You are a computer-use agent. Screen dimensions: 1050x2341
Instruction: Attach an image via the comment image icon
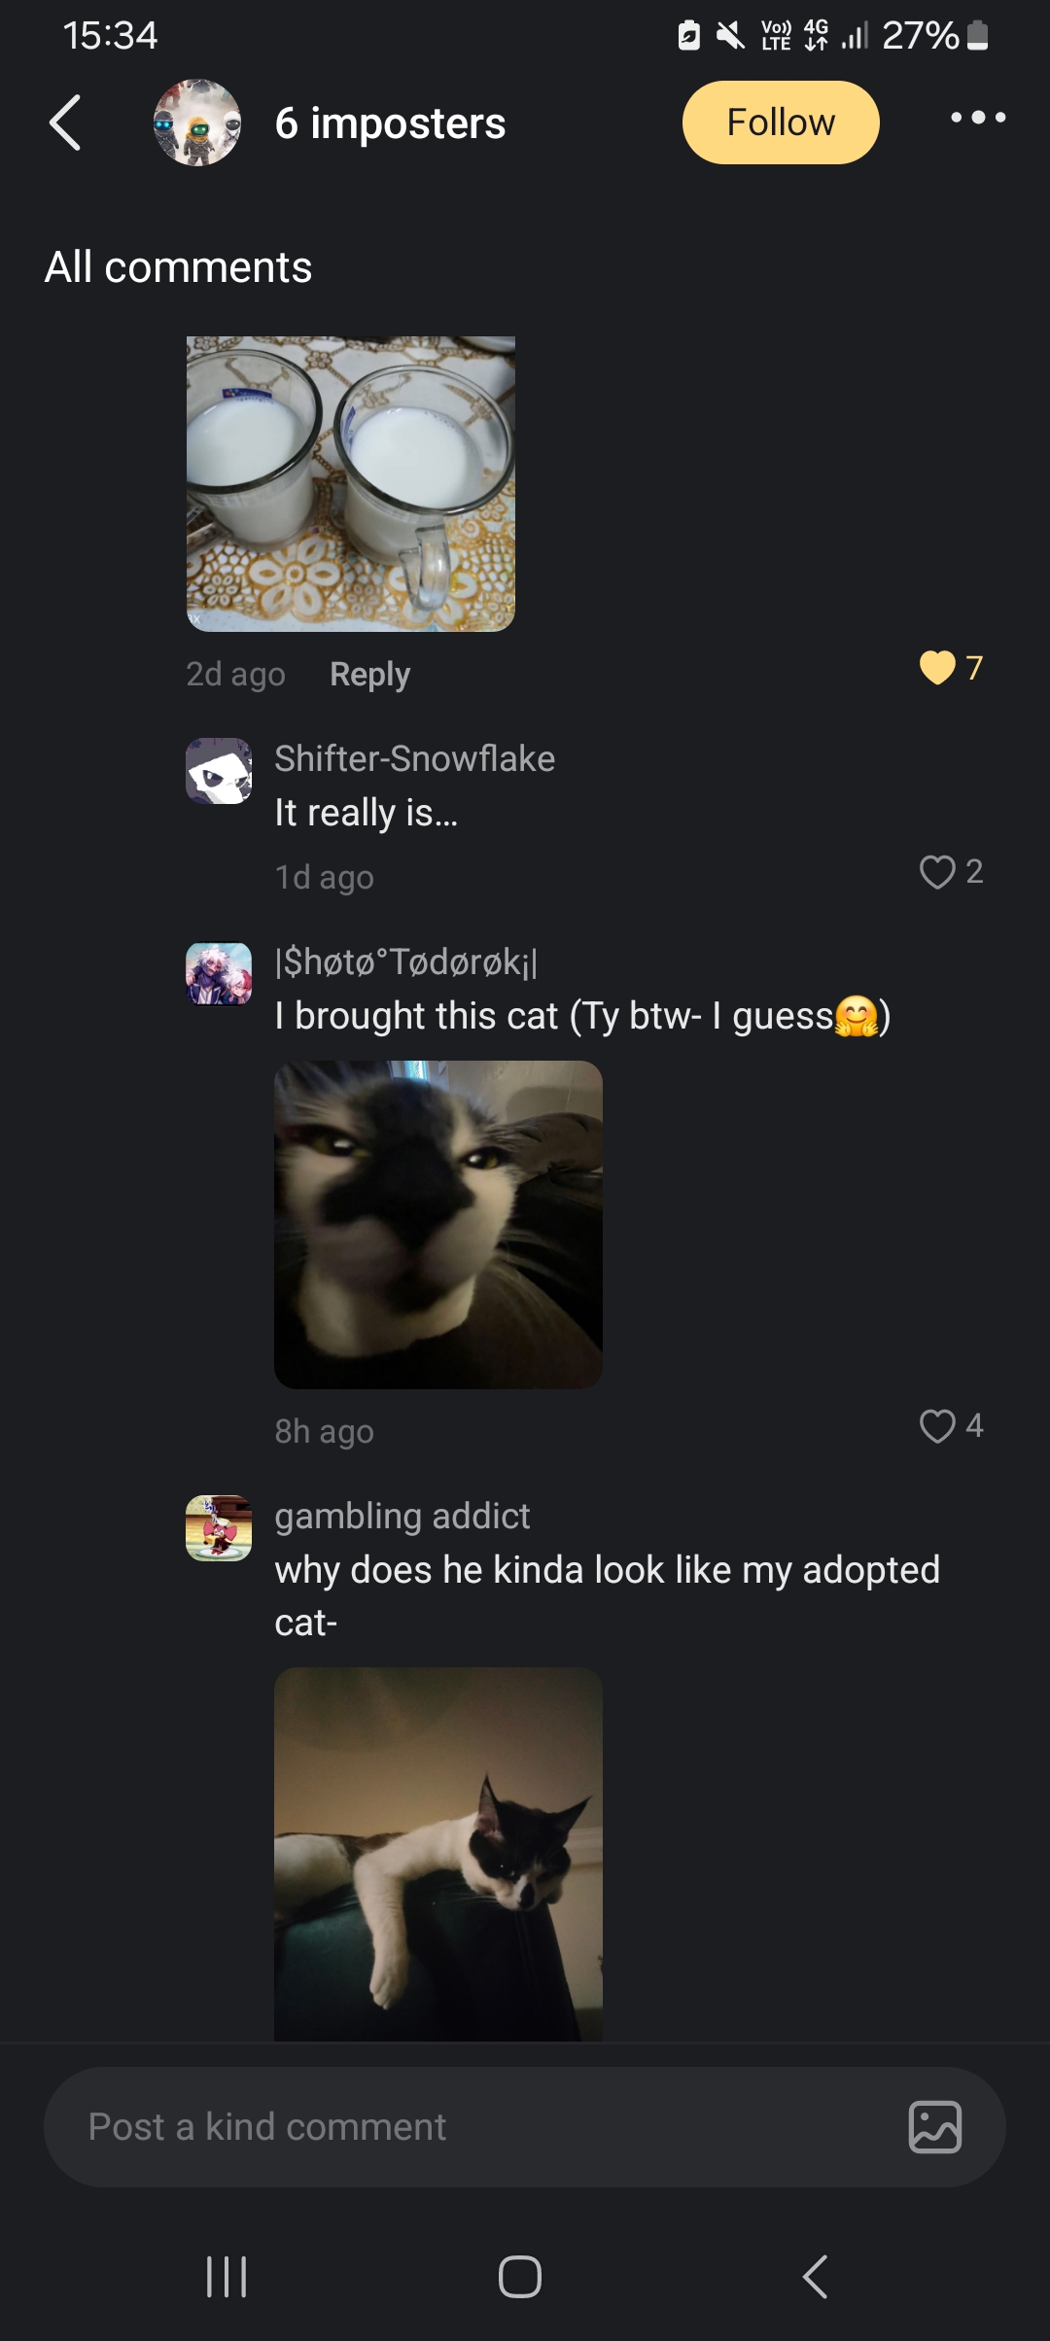click(x=935, y=2127)
